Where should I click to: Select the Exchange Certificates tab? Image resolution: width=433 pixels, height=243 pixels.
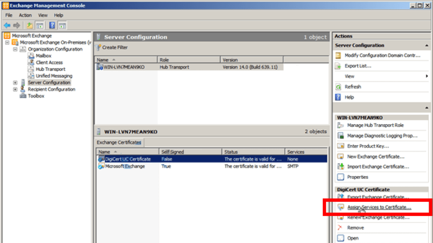[119, 142]
